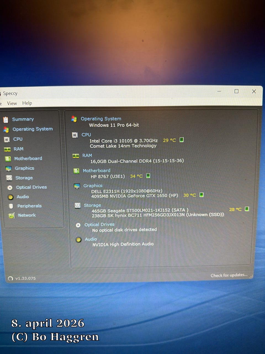Click the storage temperature indicator next to 28 °C
Viewport: 265px width, 354px height.
(x=247, y=209)
